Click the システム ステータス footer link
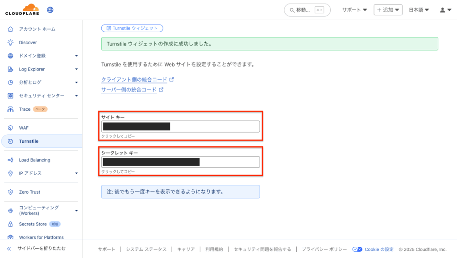 tap(146, 249)
